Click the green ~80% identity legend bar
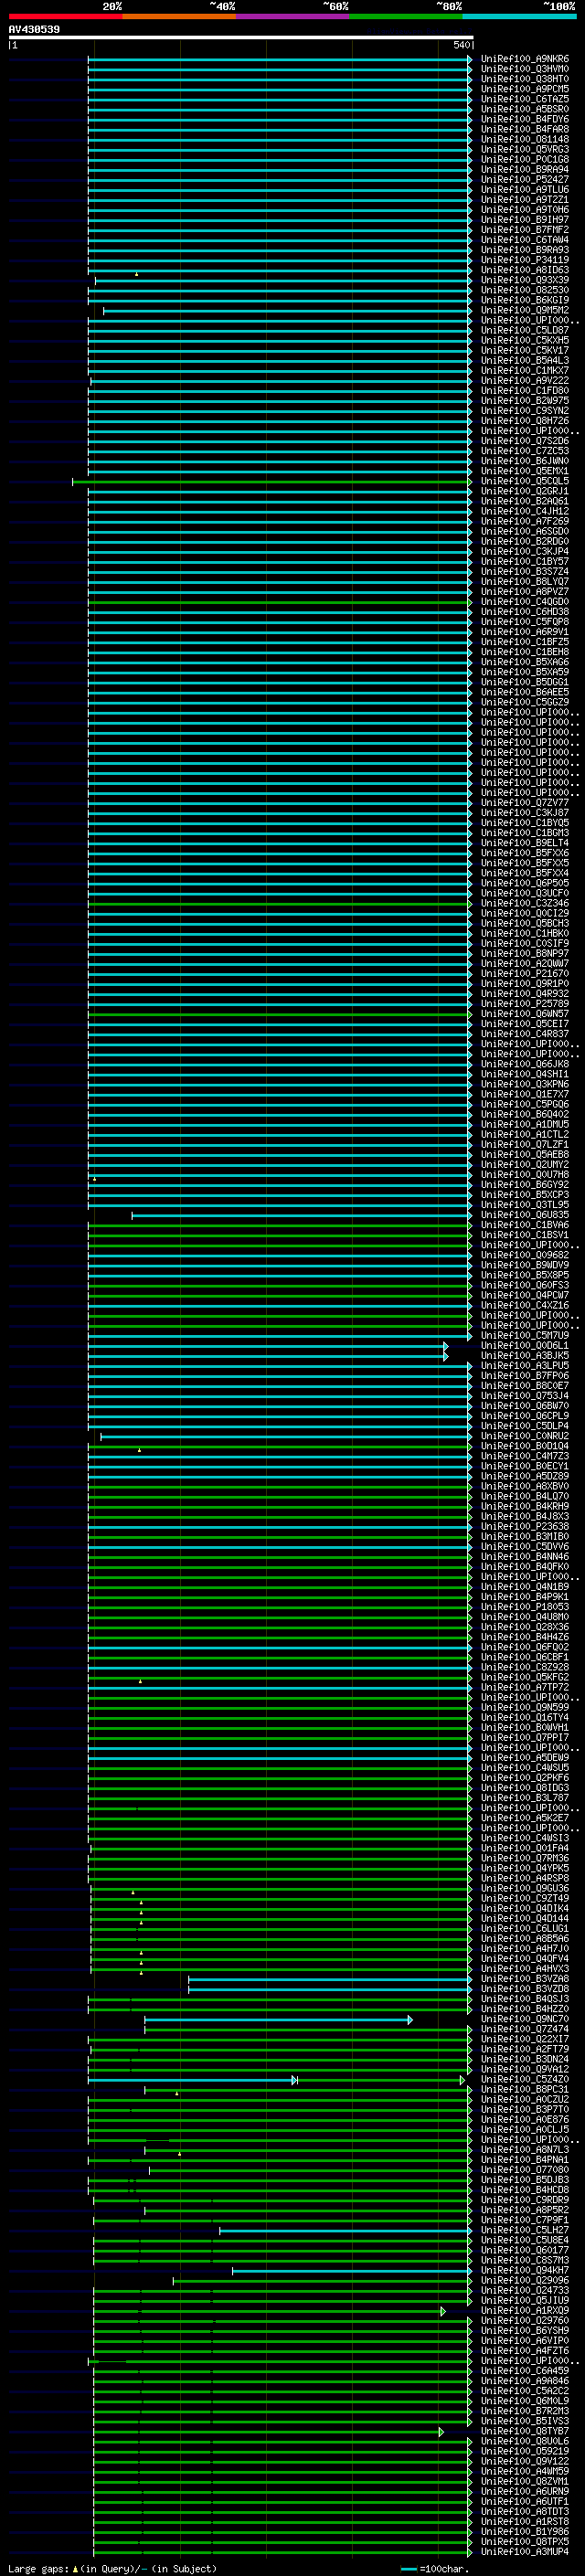This screenshot has width=585, height=2576. click(x=406, y=16)
